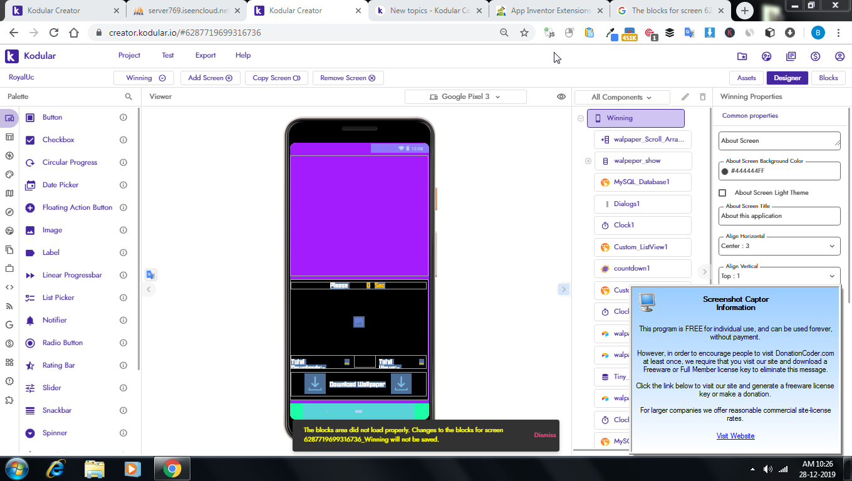Click the translate icon beside viewer
The width and height of the screenshot is (852, 481).
point(150,274)
